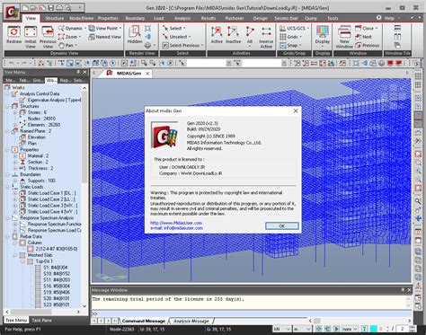426x335 pixels.
Task: Open the Dynamic view tool
Action: pos(72,29)
